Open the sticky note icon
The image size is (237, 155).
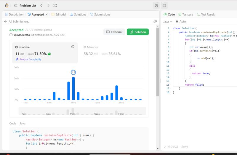tap(164, 5)
